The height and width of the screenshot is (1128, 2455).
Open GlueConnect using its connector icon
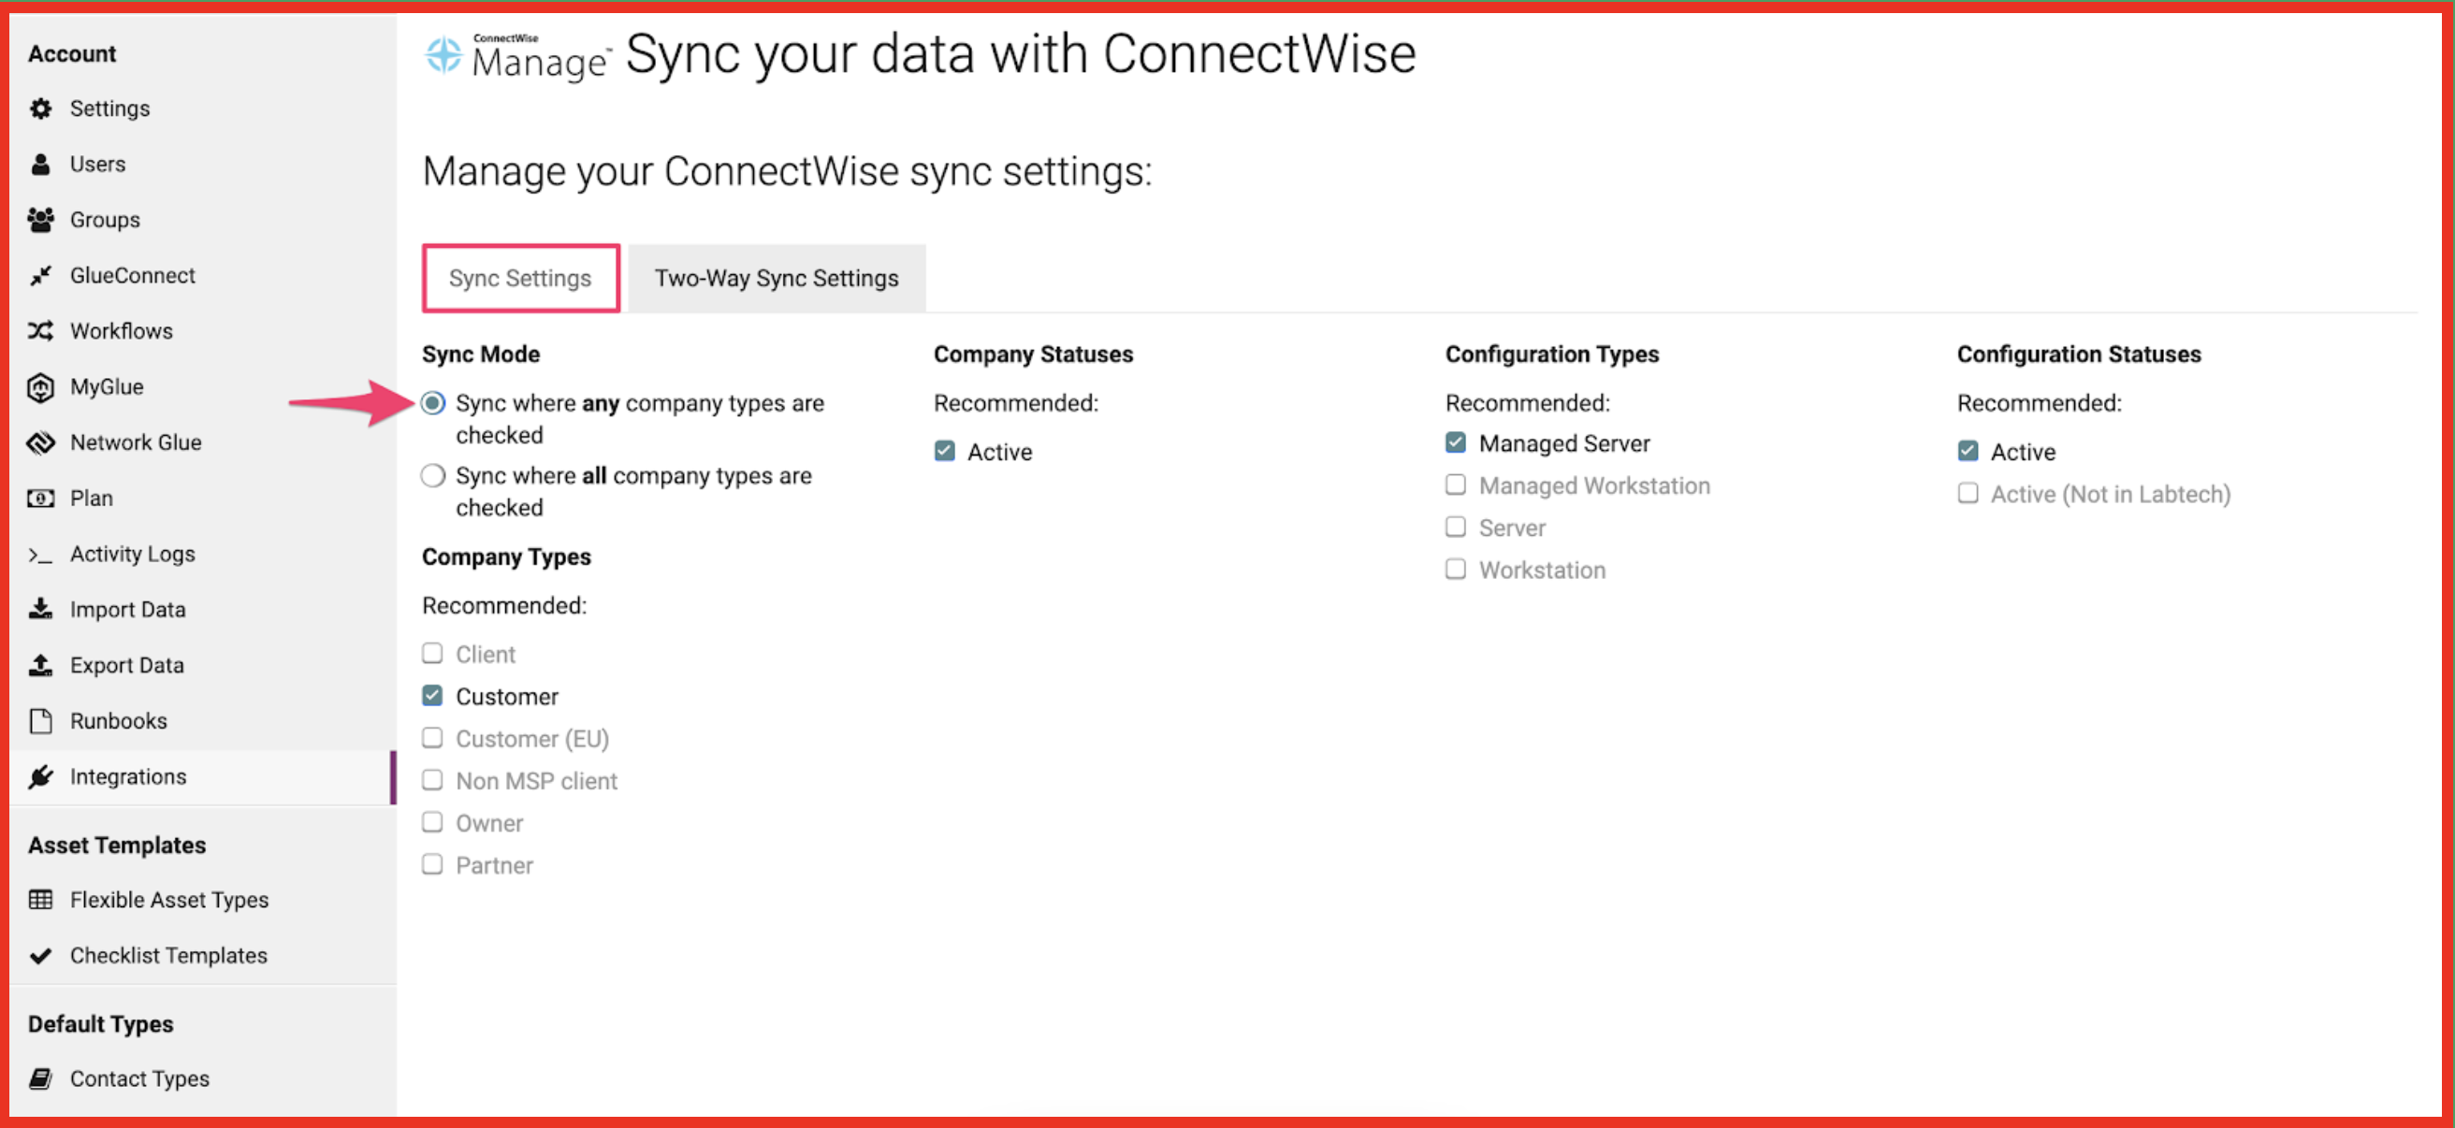tap(40, 275)
